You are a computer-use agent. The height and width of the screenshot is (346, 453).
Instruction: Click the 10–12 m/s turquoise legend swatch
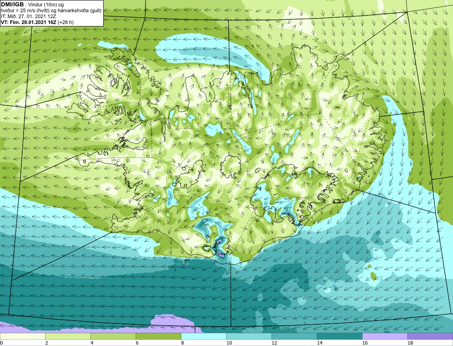249,336
